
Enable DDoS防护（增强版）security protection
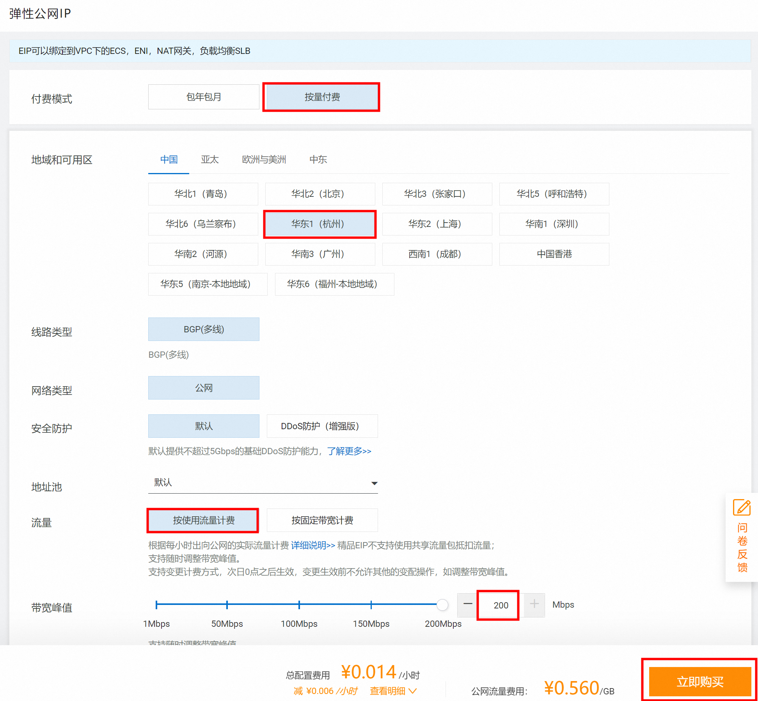coord(322,426)
